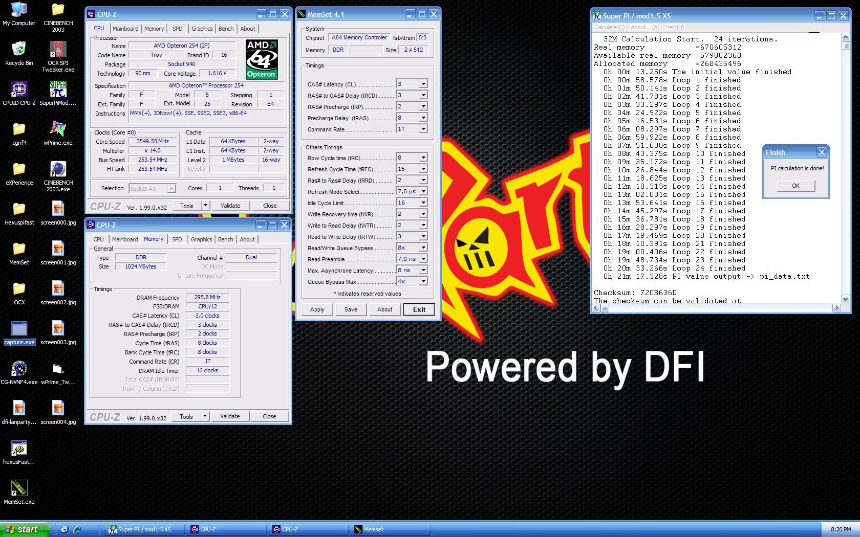Open screen003.jpg image file
Image resolution: width=860 pixels, height=537 pixels.
[58, 332]
